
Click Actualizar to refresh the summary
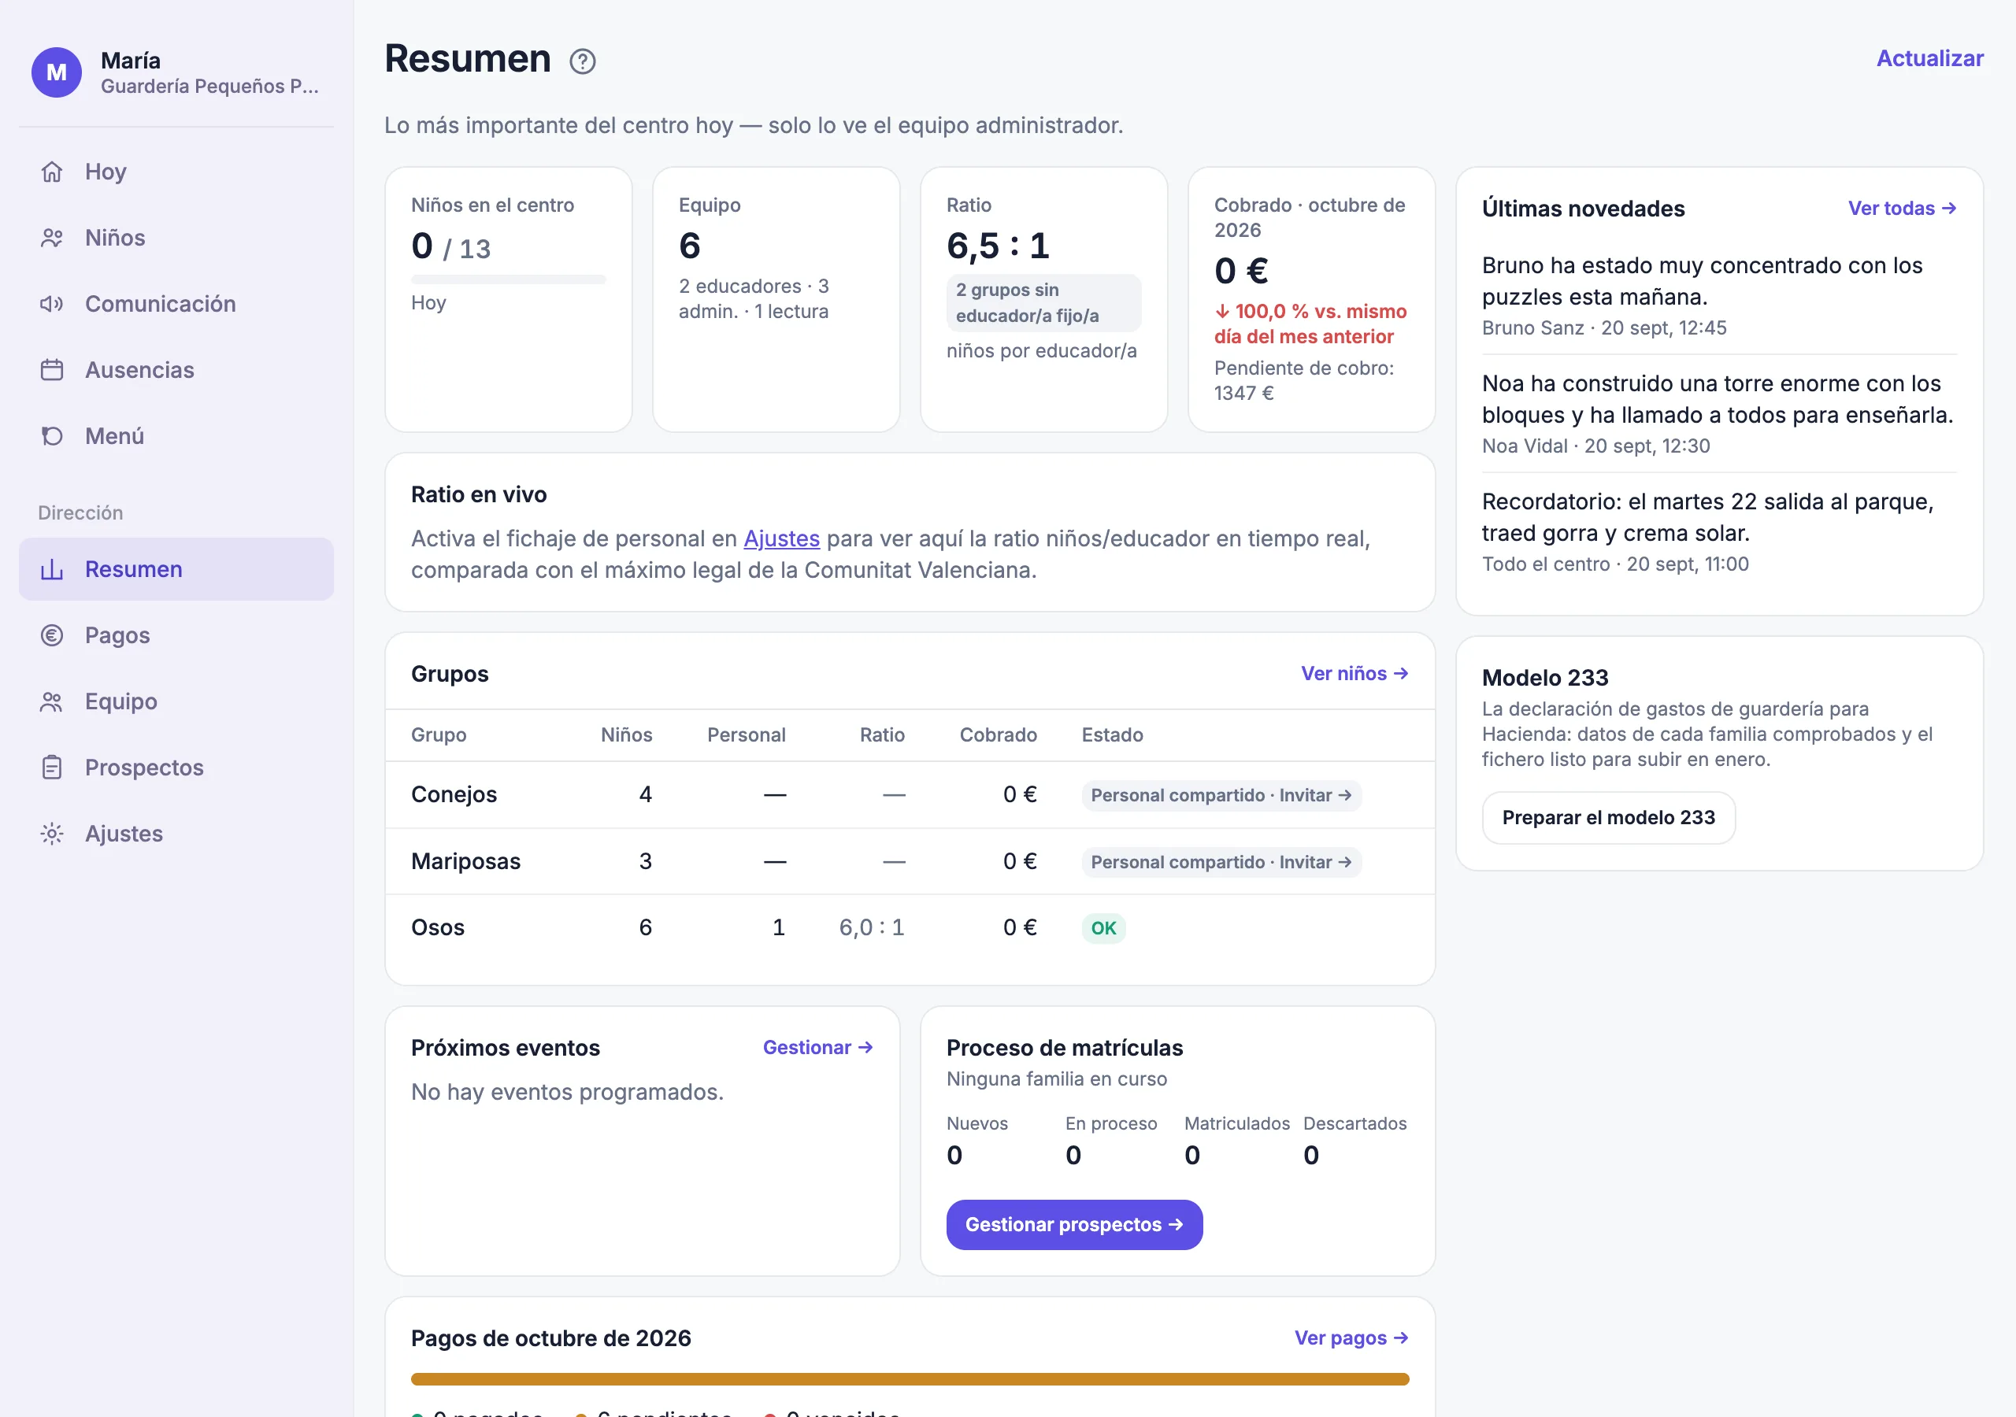1929,59
